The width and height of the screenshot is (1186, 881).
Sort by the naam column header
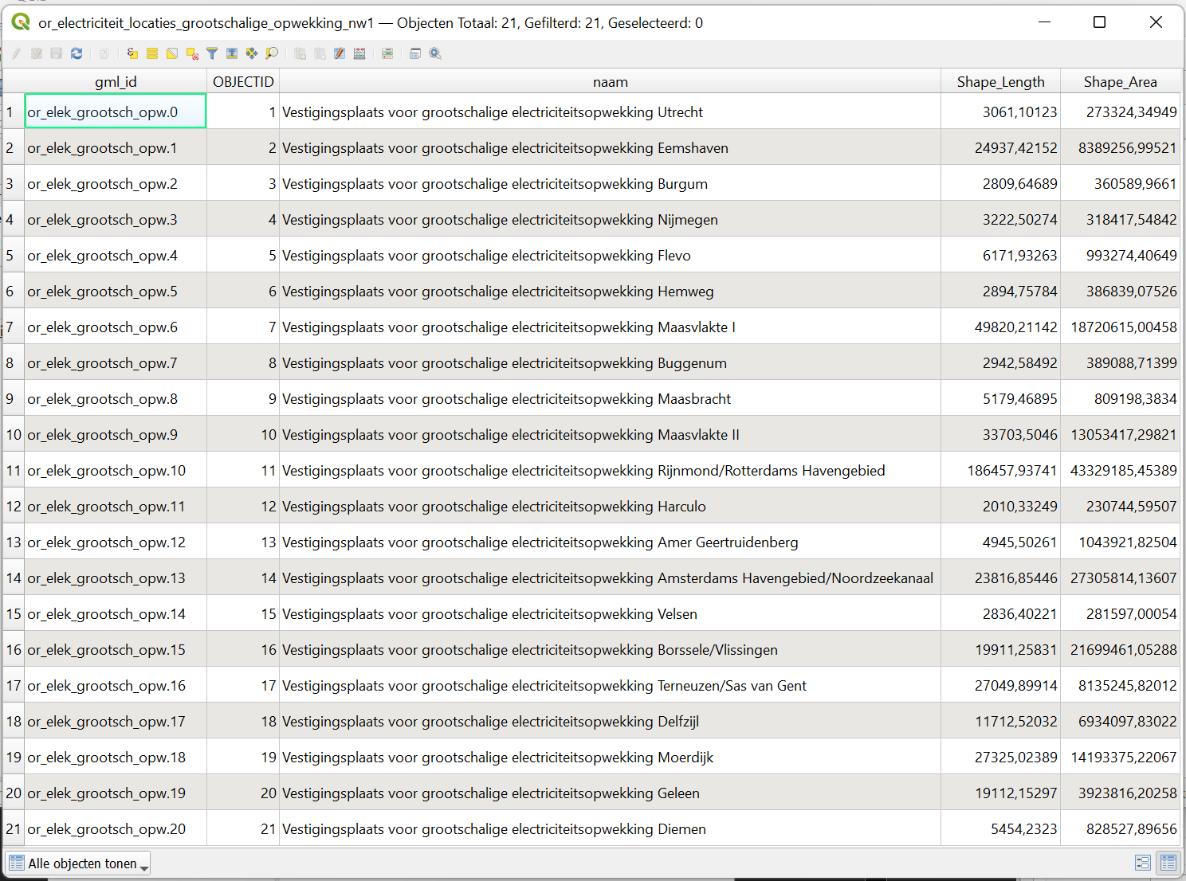[x=610, y=81]
